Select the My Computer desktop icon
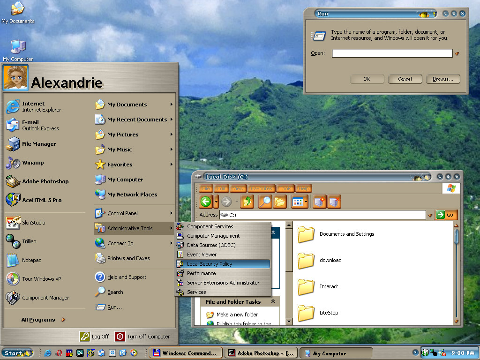 pyautogui.click(x=18, y=50)
